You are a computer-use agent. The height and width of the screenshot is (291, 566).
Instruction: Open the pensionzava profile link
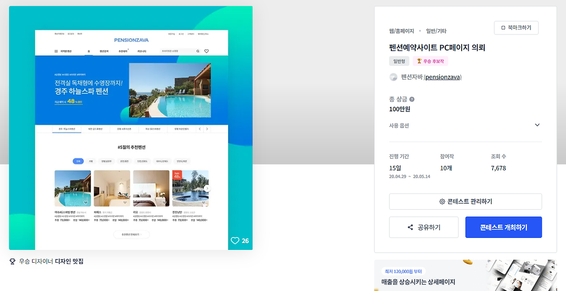[x=443, y=77]
